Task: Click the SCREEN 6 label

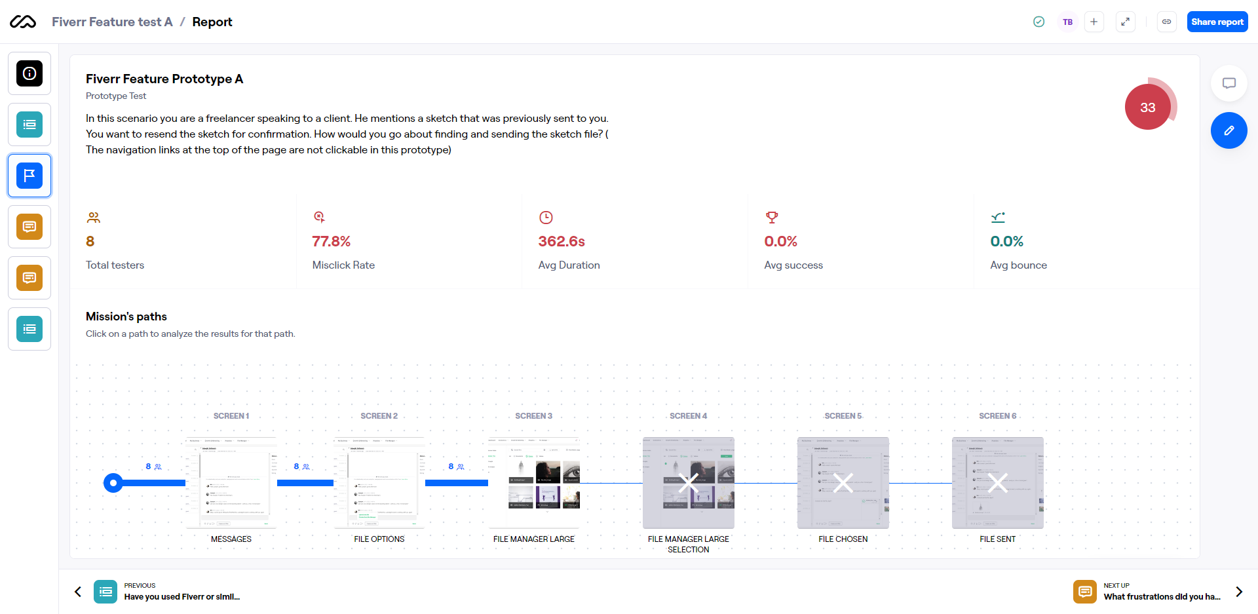Action: [998, 416]
